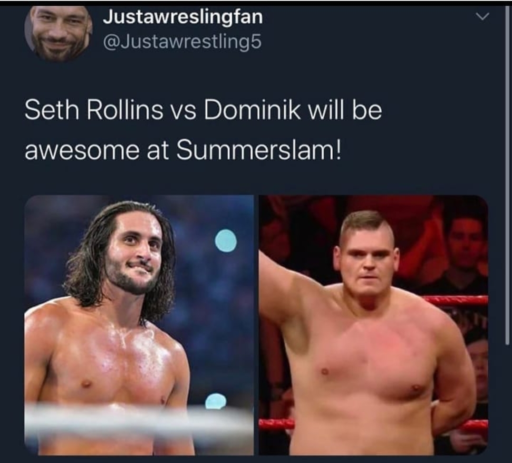The width and height of the screenshot is (512, 463).
Task: Click the Justawreslingfan profile avatar
Action: (58, 33)
